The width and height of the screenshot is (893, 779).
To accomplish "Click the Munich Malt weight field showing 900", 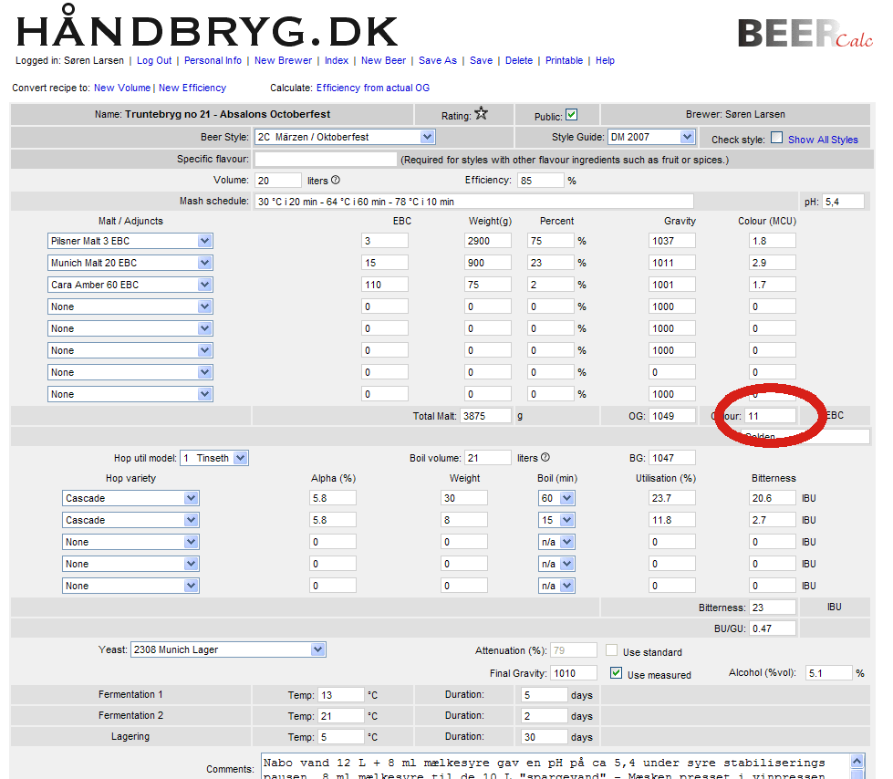I will point(487,263).
